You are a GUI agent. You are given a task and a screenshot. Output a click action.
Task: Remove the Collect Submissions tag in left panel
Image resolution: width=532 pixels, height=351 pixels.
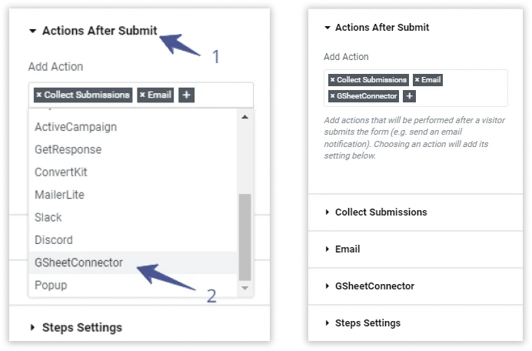(x=39, y=95)
